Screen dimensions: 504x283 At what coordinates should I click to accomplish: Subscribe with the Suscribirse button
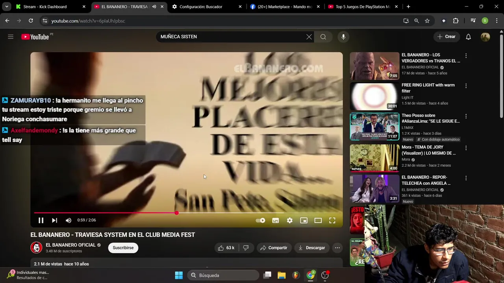point(123,248)
